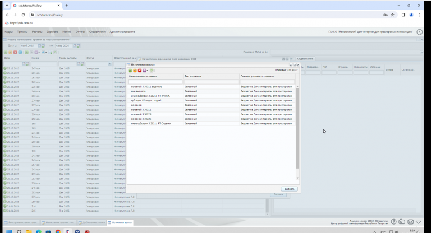
Task: Switch to Добавление записи window tab in bottom bar
Action: [91, 222]
